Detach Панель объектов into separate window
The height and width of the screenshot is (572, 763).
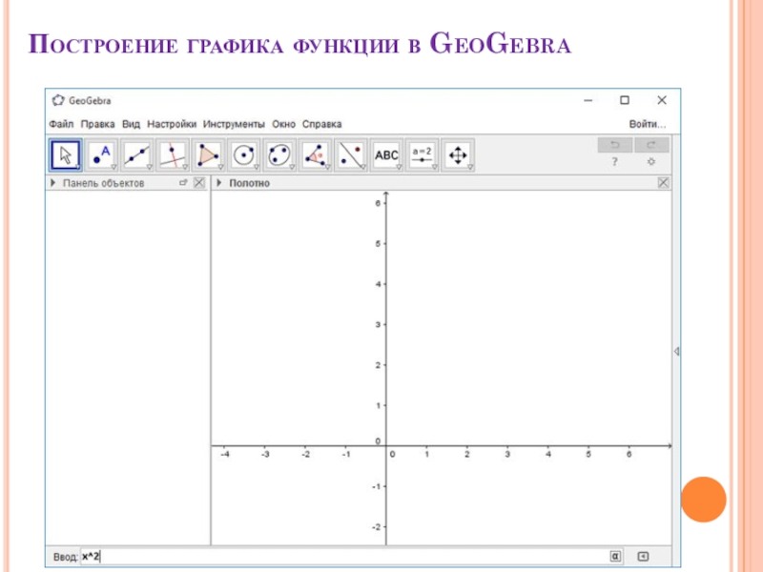pyautogui.click(x=183, y=183)
